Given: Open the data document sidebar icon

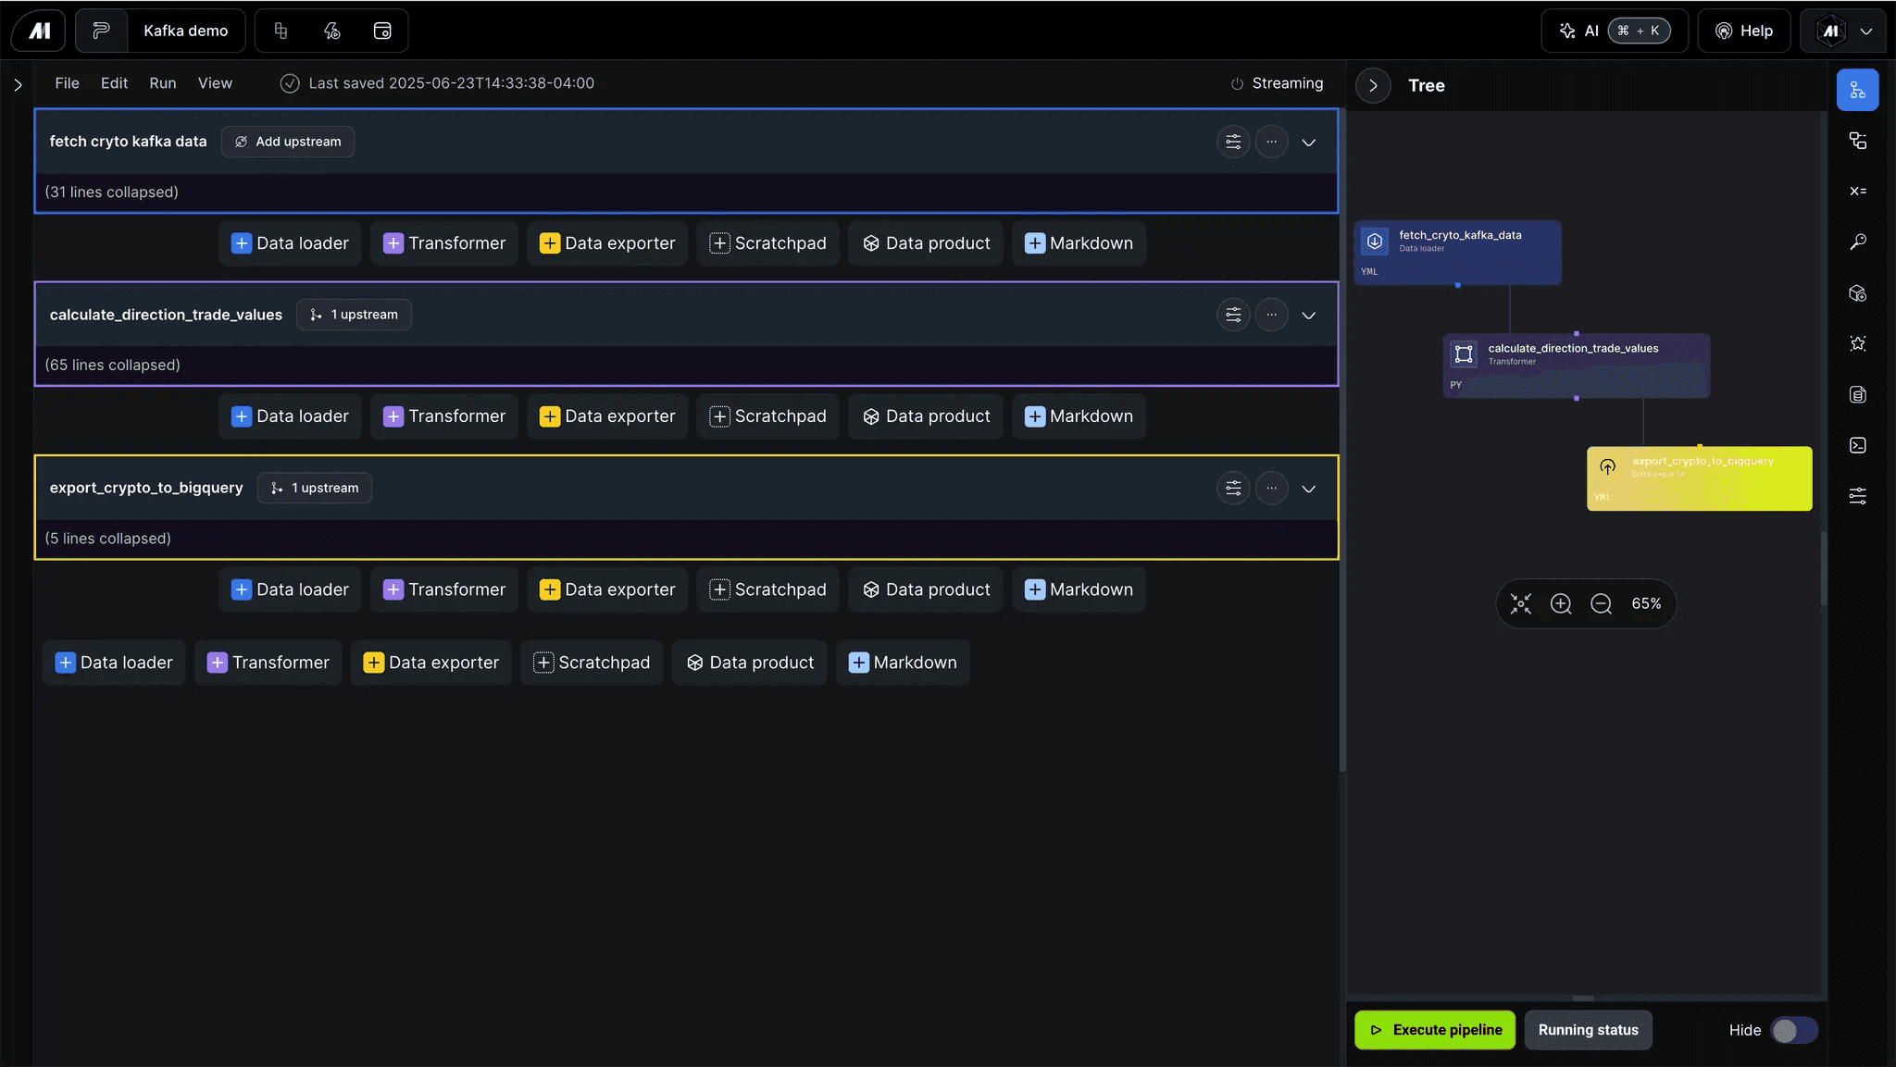Looking at the screenshot, I should coord(1857,394).
